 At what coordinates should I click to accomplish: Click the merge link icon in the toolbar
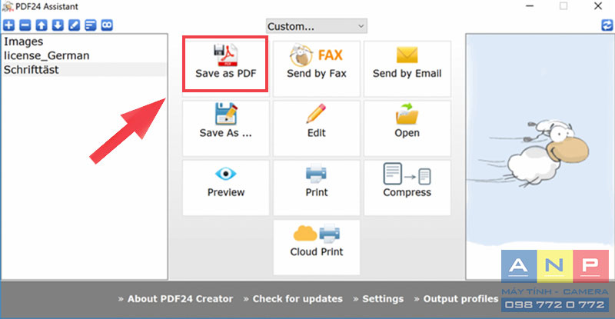coord(107,25)
